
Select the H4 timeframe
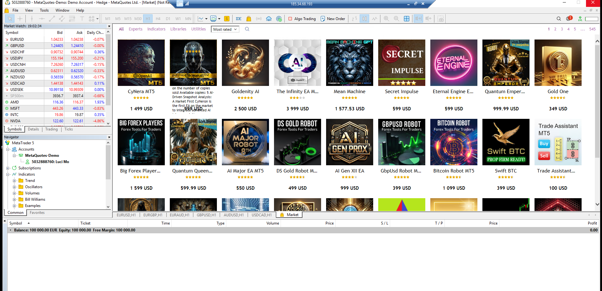158,19
